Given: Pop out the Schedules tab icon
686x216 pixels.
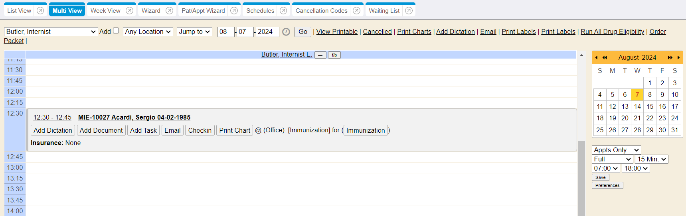Looking at the screenshot, I should [x=283, y=11].
